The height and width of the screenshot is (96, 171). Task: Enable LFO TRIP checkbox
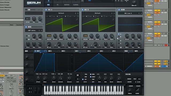tap(91, 79)
